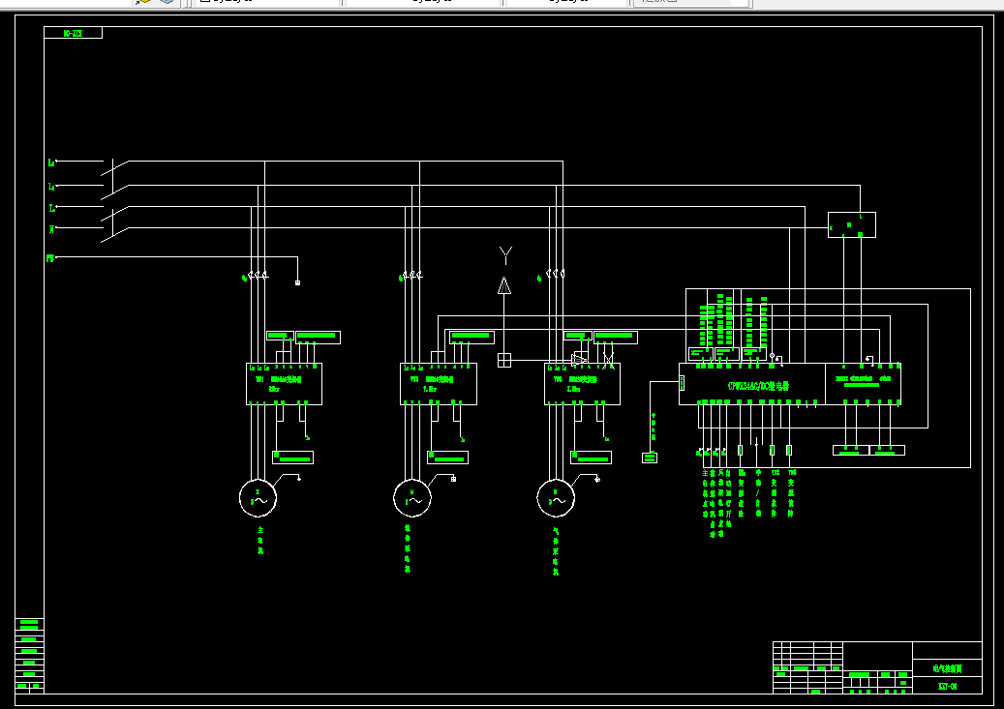Click the L1 phase line label
Screen dimensions: 1004x709
point(51,162)
